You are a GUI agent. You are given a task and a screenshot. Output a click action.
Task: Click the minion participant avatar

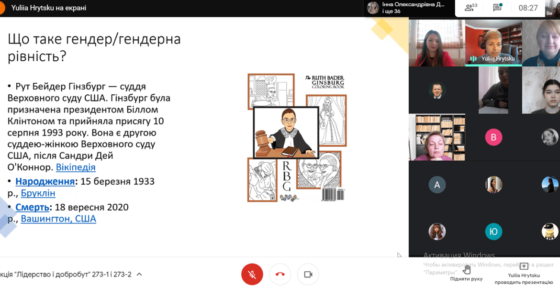[549, 232]
